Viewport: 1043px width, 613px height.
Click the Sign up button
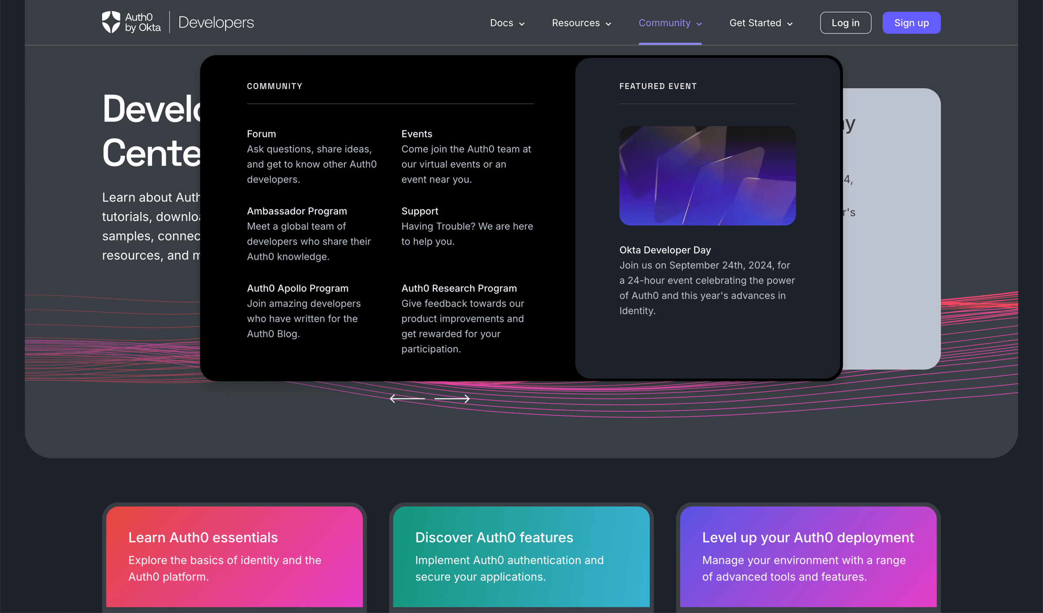pyautogui.click(x=911, y=23)
